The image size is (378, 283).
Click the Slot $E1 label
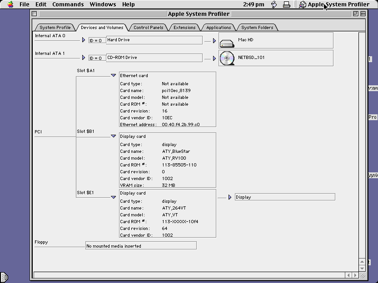pyautogui.click(x=85, y=192)
